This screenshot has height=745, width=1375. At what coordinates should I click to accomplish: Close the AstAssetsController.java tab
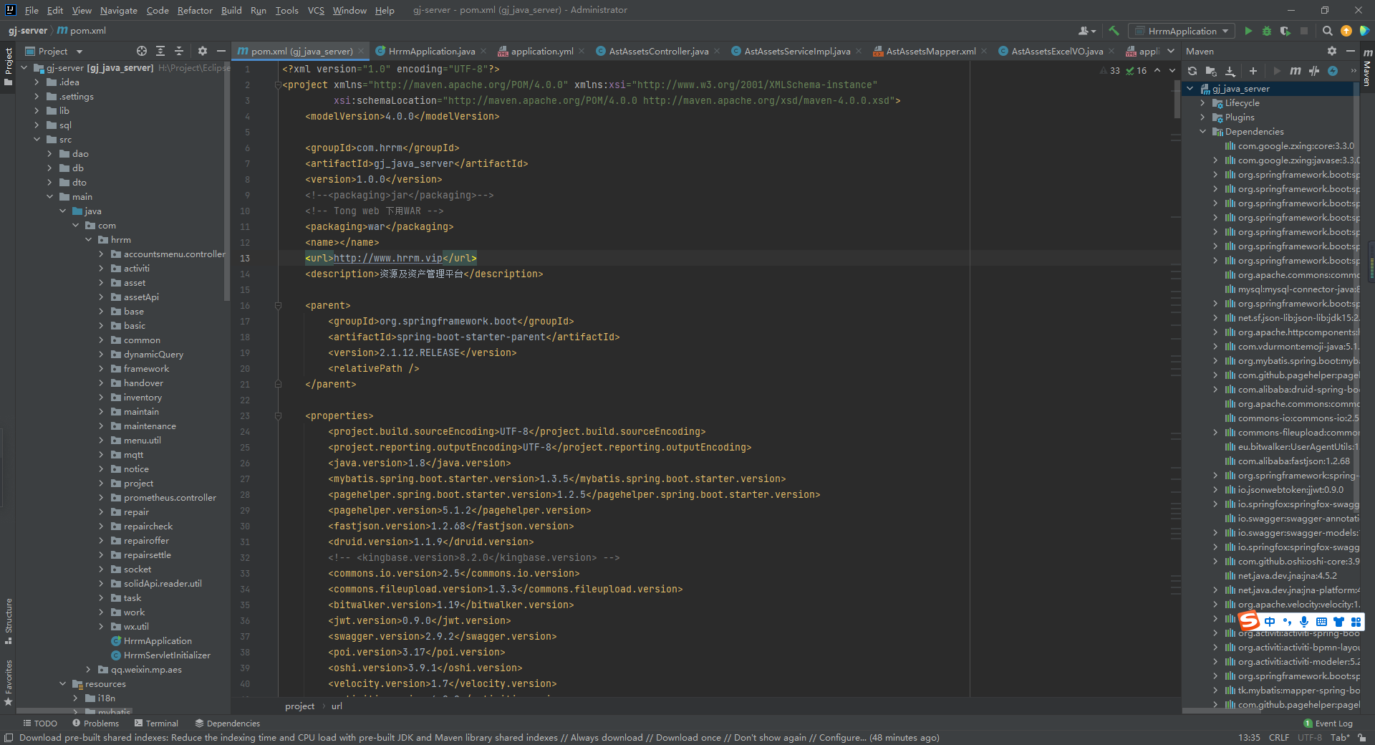click(718, 52)
